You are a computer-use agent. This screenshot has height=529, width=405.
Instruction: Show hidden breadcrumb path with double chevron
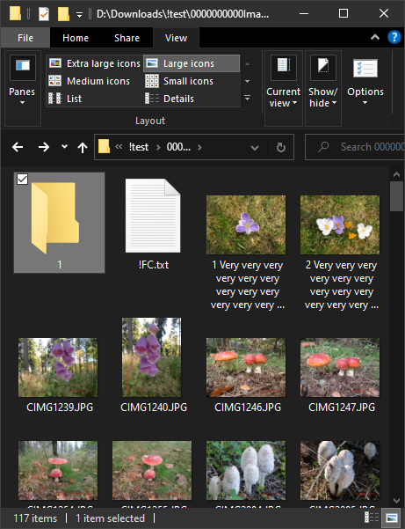[119, 147]
